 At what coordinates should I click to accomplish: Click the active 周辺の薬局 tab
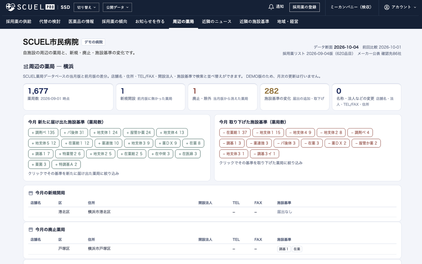[183, 21]
